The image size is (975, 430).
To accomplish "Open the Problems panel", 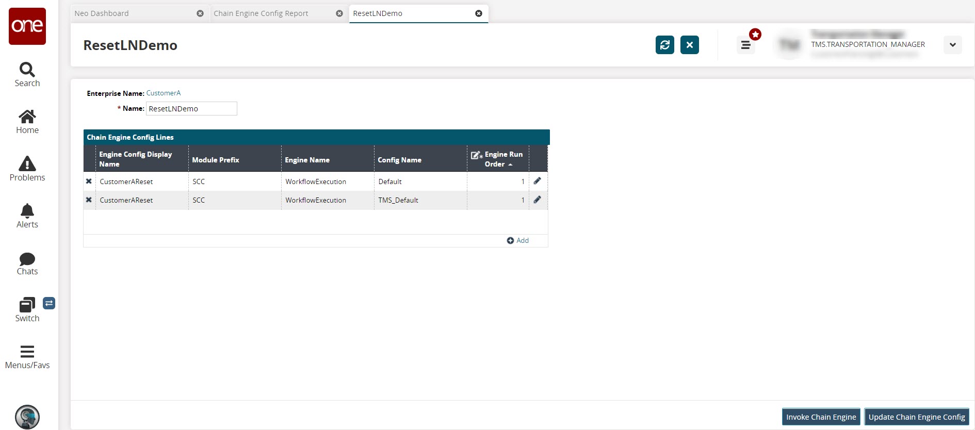I will click(27, 169).
